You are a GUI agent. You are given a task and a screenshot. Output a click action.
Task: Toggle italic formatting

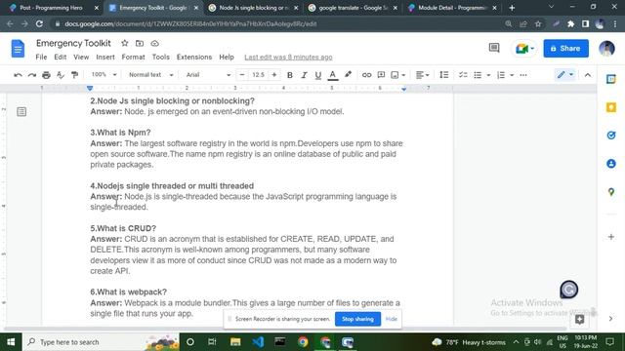coord(304,75)
